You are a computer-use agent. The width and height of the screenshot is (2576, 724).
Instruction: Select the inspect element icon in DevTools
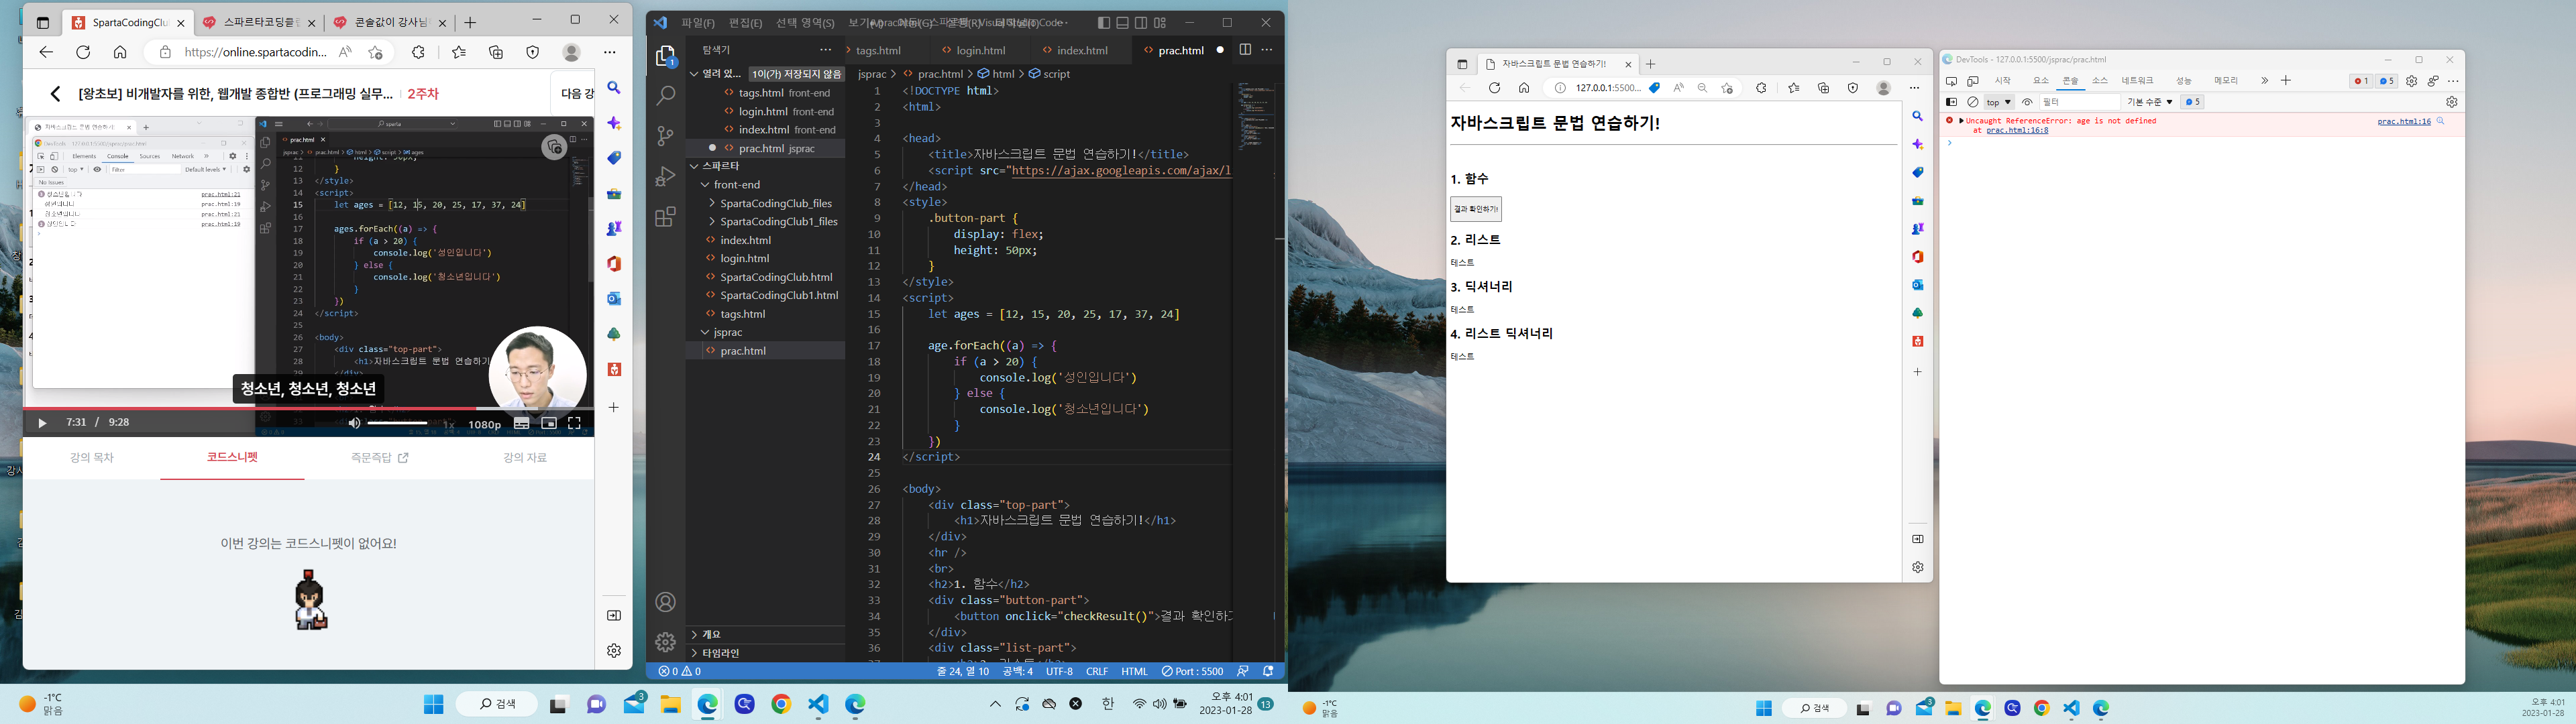coord(1951,81)
